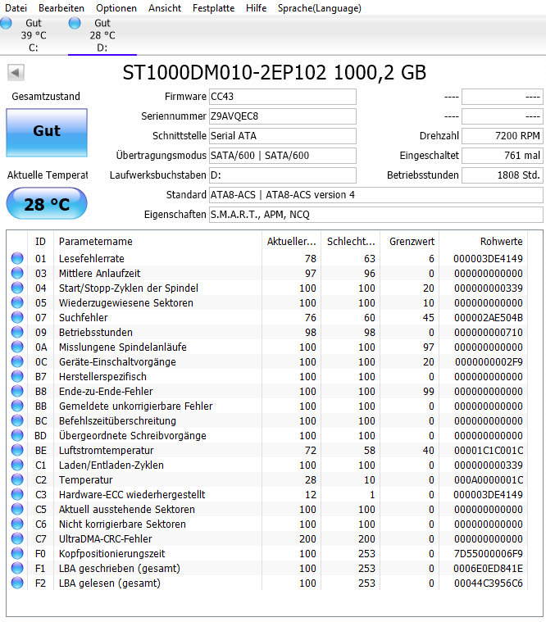The image size is (546, 622).
Task: Open the Ansicht menu
Action: (165, 8)
